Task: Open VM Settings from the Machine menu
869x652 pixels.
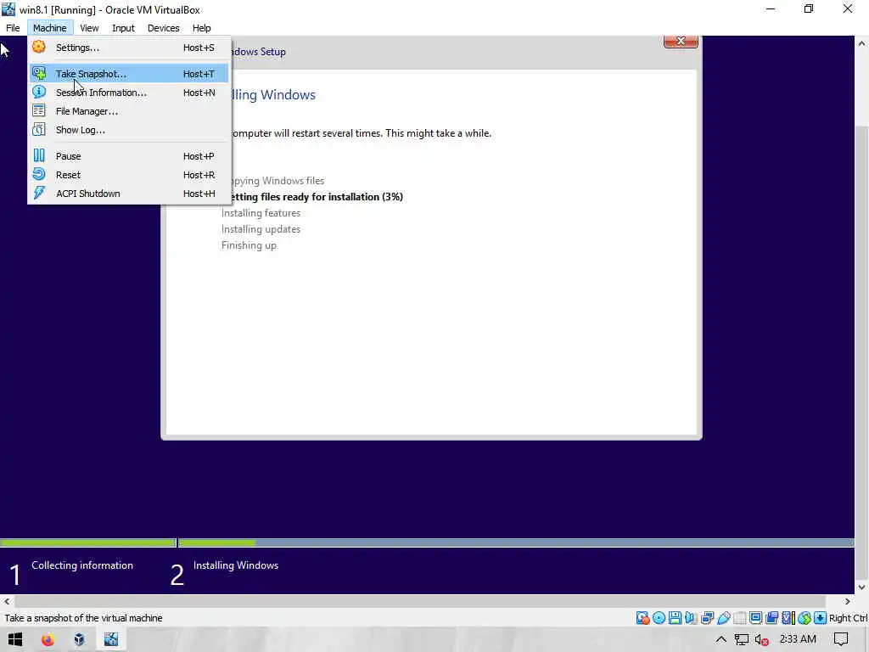Action: [129, 48]
